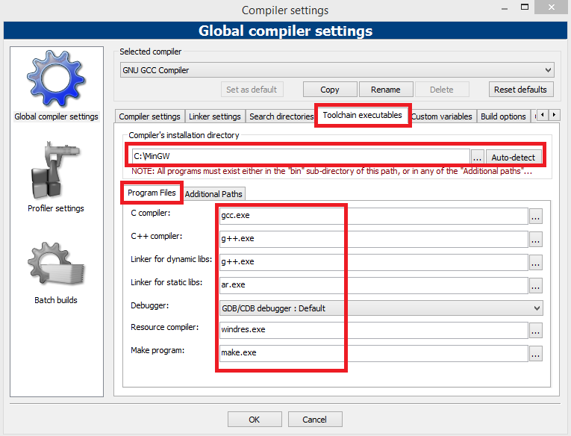Viewport: 571px width, 436px height.
Task: Browse for dynamic libs linker executable
Action: tap(536, 263)
